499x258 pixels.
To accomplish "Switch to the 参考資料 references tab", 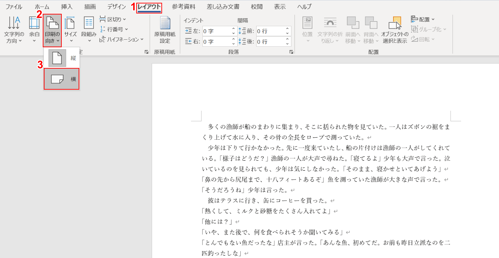I will 183,7.
